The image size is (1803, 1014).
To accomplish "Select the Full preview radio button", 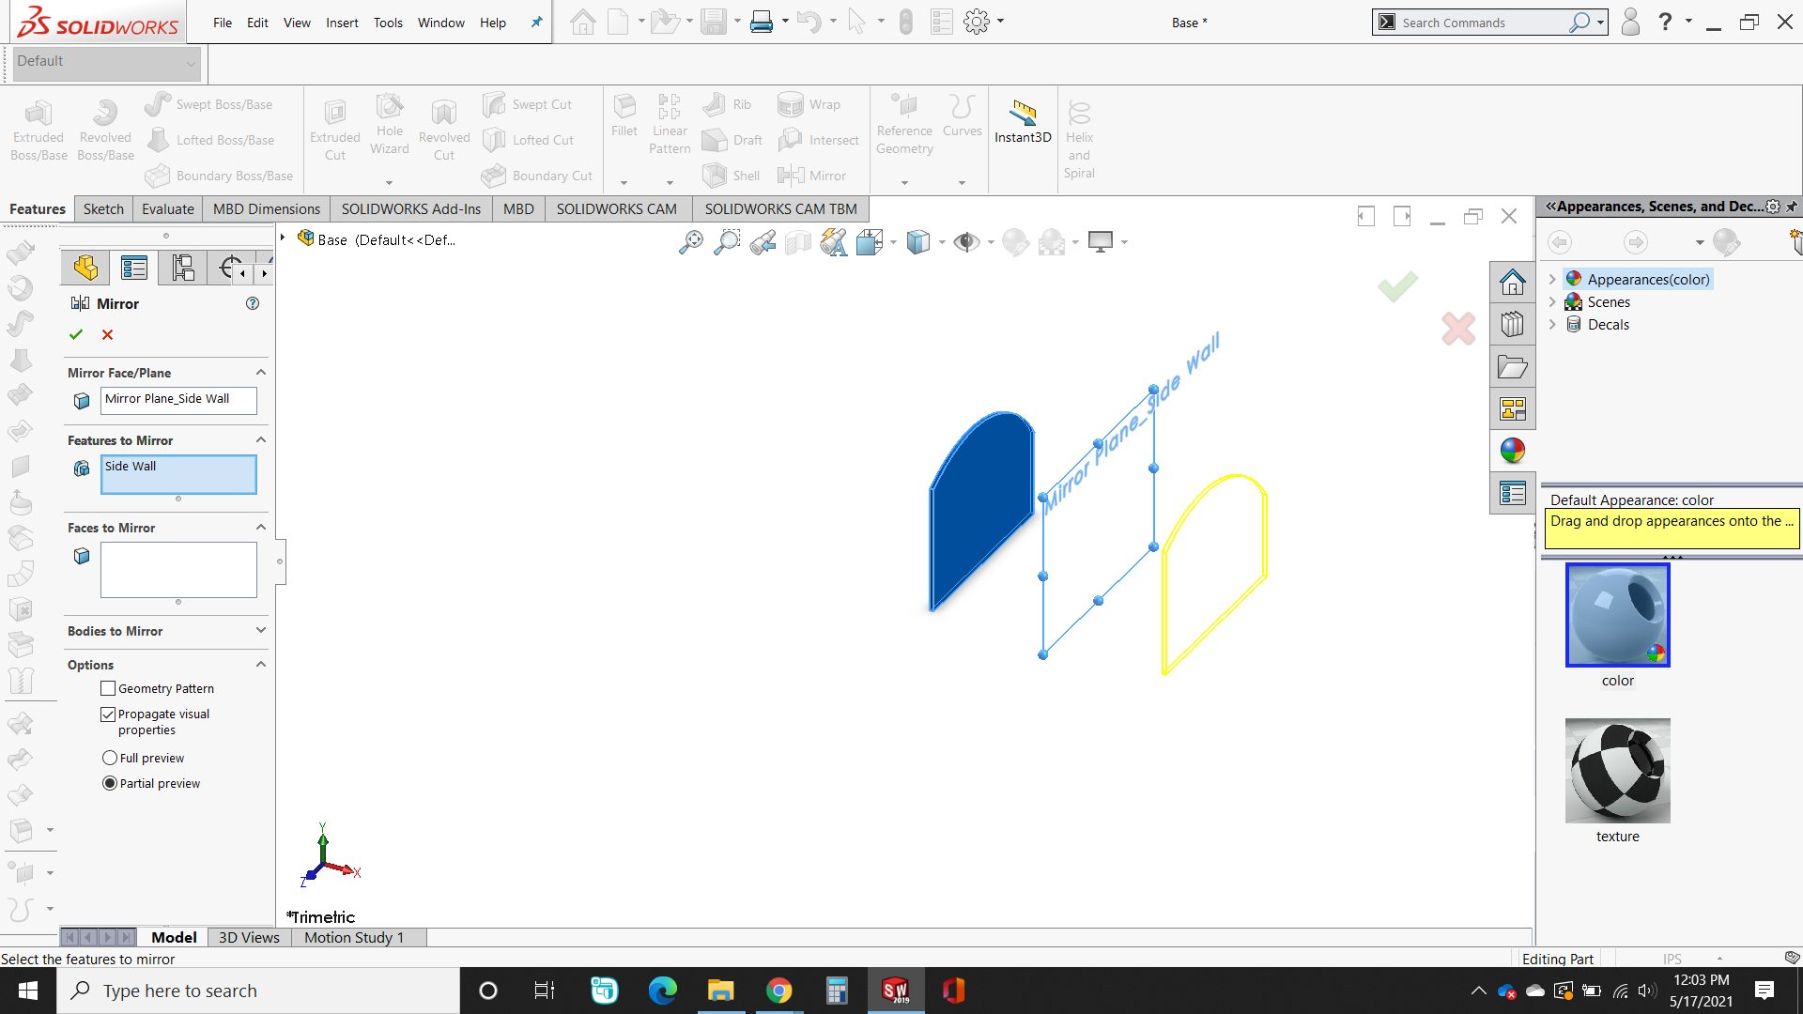I will click(x=110, y=758).
